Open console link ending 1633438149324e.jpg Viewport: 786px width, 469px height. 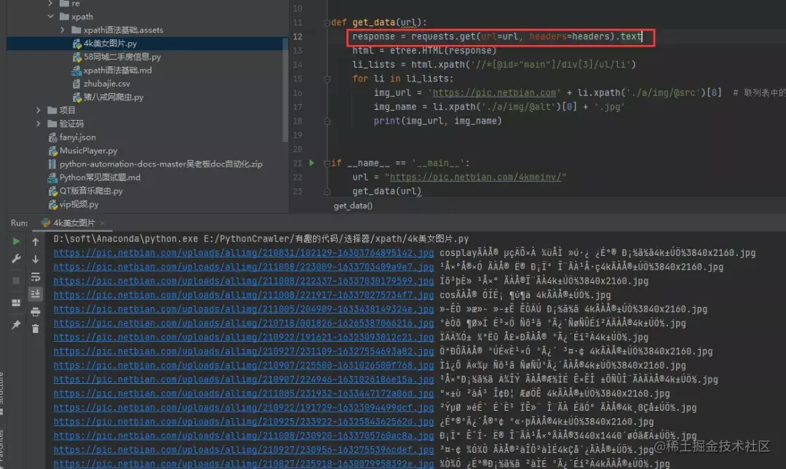coord(244,309)
